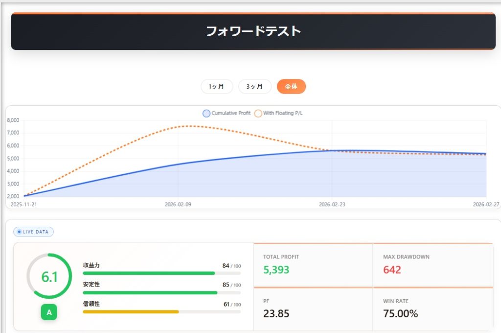
Task: Click the PF 23.85 card
Action: pos(313,309)
